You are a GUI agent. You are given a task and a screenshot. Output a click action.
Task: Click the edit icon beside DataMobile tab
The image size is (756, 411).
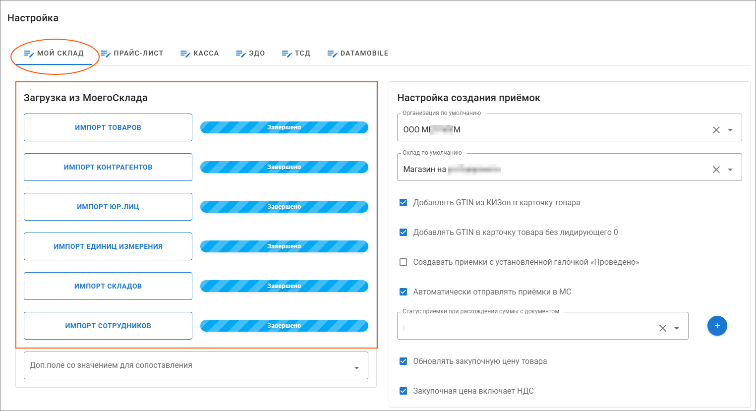(332, 54)
